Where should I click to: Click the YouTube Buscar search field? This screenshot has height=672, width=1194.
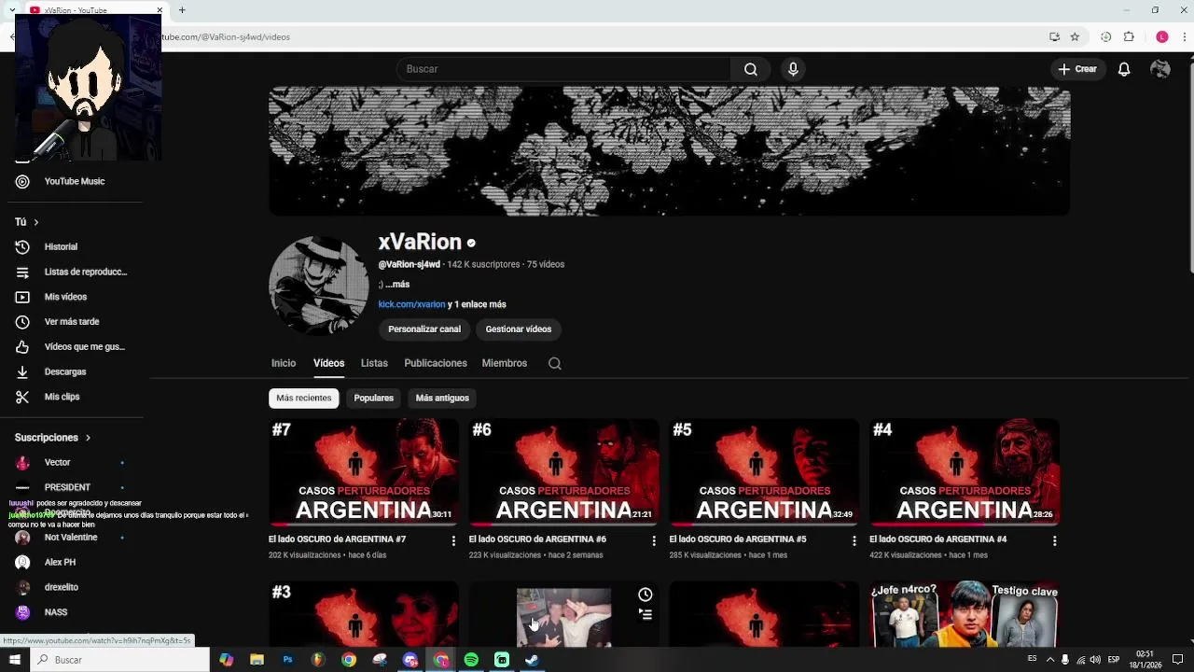click(563, 69)
